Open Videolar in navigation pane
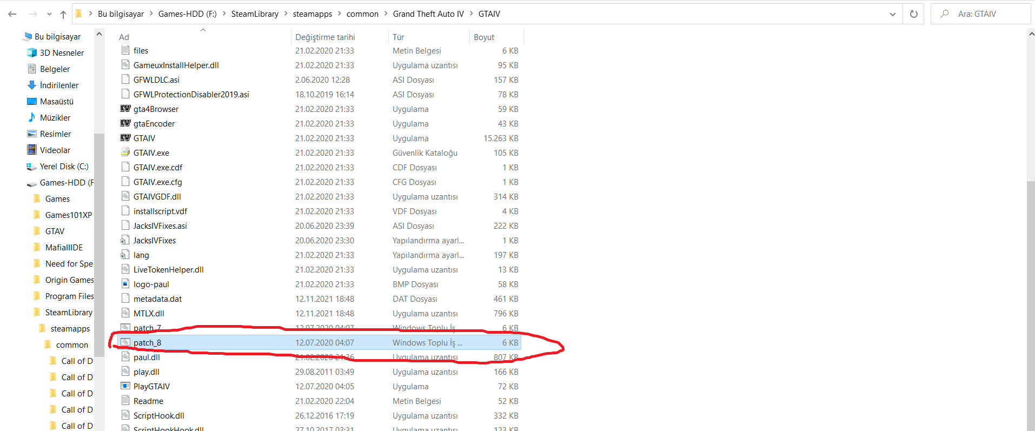Screen dimensions: 1035x431 [x=55, y=150]
